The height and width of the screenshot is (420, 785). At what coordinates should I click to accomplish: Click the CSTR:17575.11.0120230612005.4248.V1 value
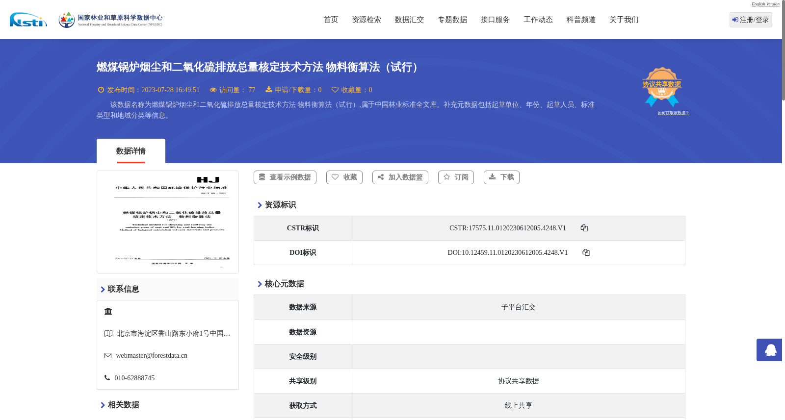click(508, 228)
